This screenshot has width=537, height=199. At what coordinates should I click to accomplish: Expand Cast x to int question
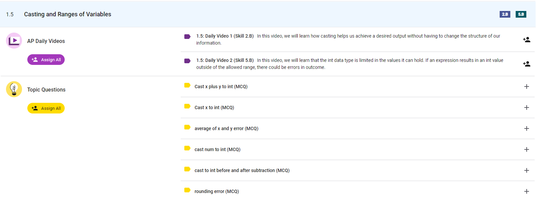[x=526, y=107]
